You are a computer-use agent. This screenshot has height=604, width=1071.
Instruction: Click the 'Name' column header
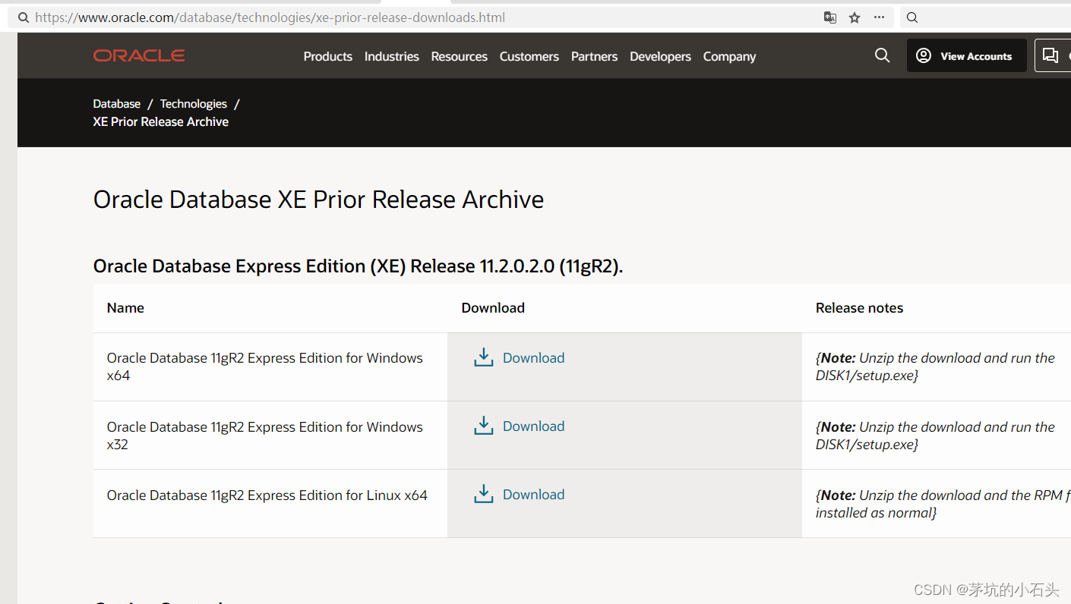click(125, 308)
